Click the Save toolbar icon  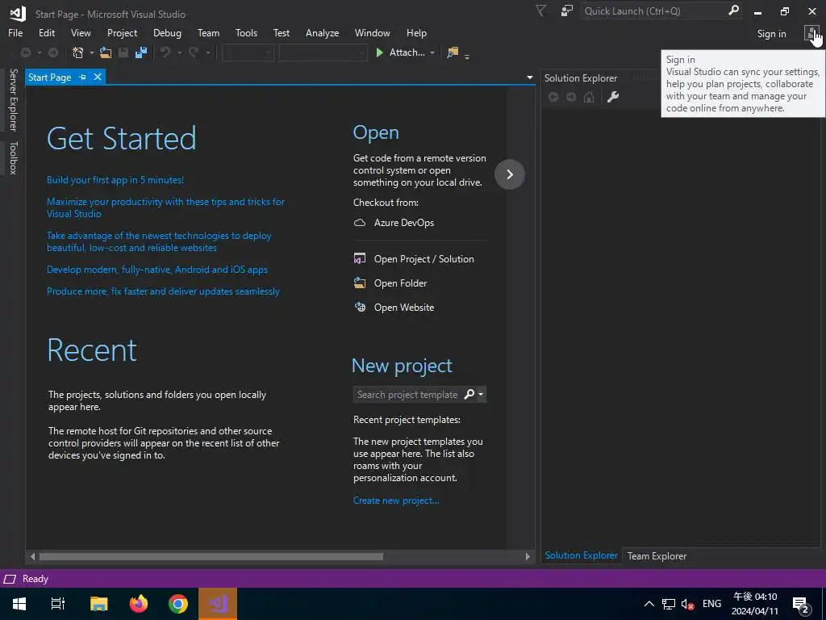(123, 52)
